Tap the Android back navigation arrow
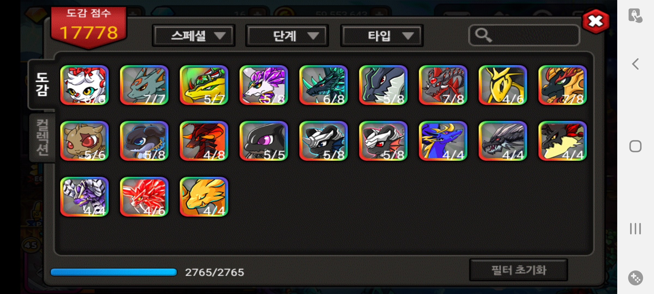654x294 pixels. (x=635, y=64)
